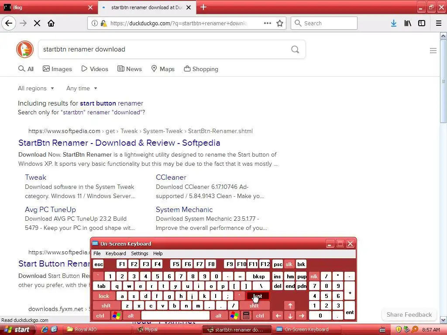Open the File menu of On-Screen Keyboard
This screenshot has height=335, width=447.
tap(97, 253)
